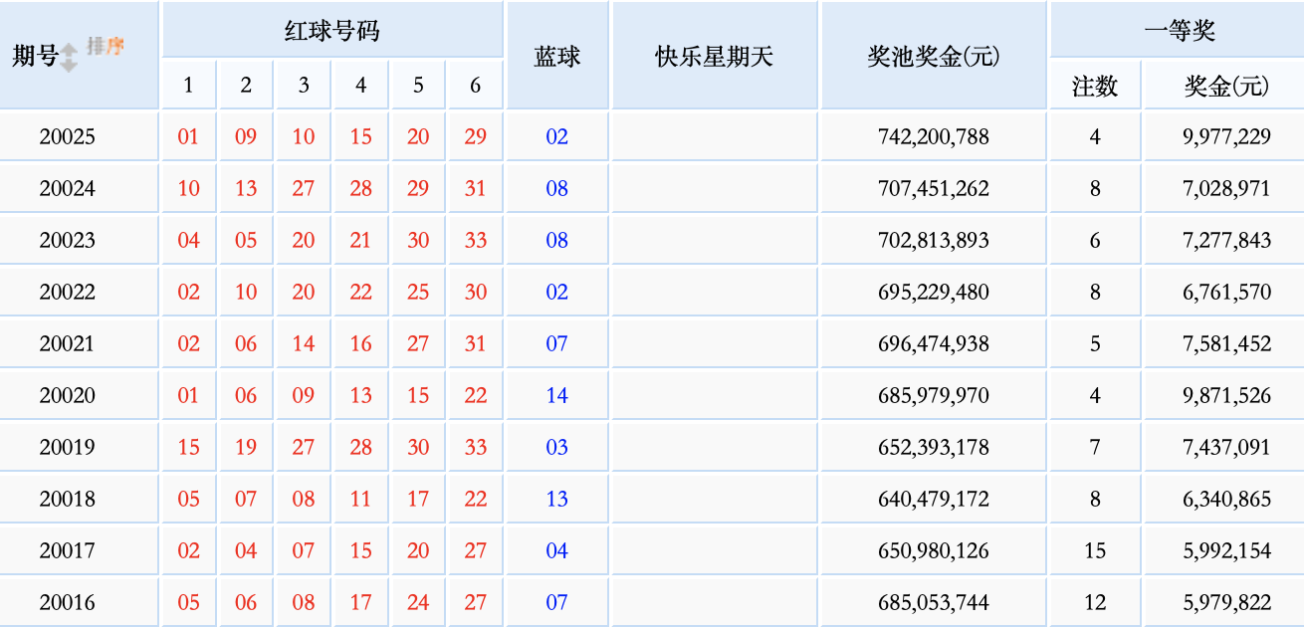Click the jackpot amount 742,200,788
Viewport: 1304px width, 629px height.
pos(932,135)
